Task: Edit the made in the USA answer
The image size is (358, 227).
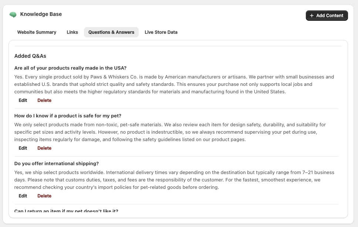Action: point(23,100)
